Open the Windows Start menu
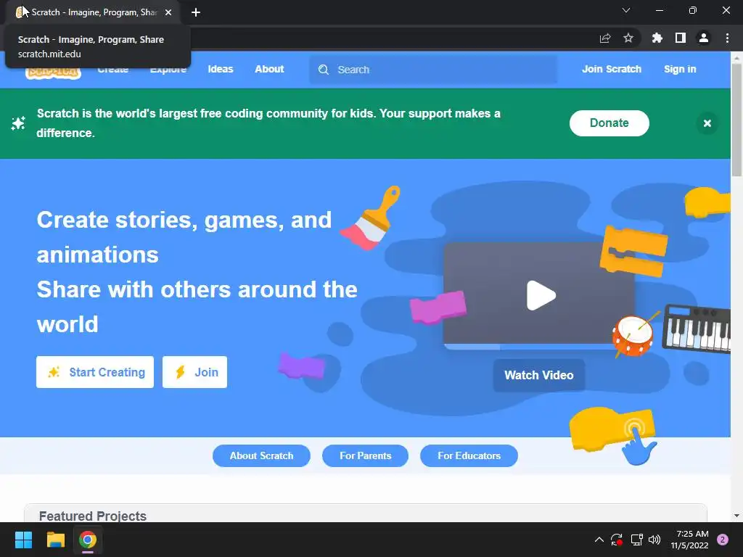Screen dimensions: 743x557 (x=23, y=540)
